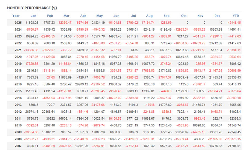Select the -46104.85 June 2025 cell
Image resolution: width=249 pixels, height=151 pixels.
pos(113,23)
